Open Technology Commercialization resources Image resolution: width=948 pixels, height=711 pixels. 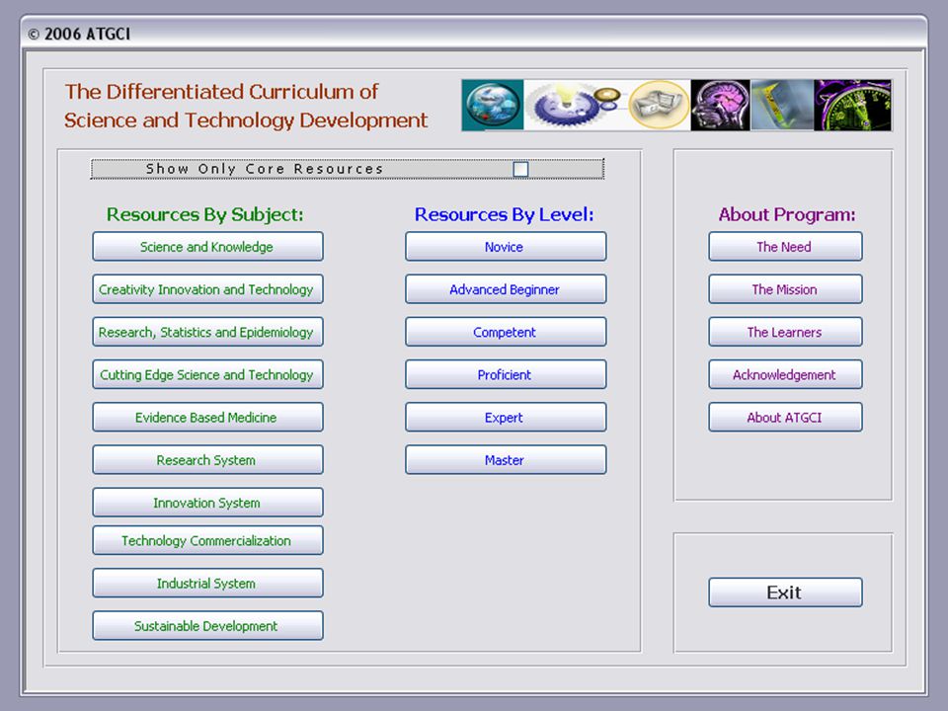[207, 540]
